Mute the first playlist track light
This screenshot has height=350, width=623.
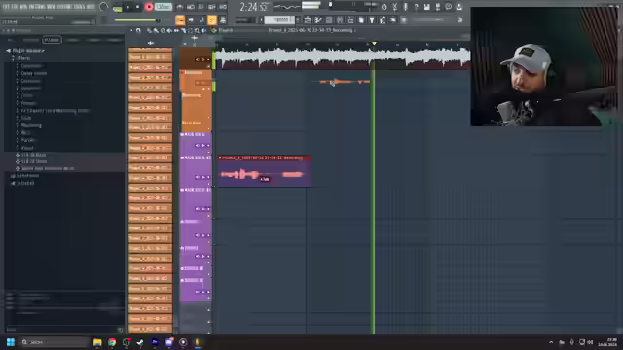214,60
